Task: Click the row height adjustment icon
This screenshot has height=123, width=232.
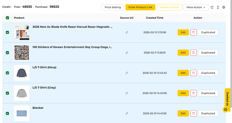Action: (218, 7)
